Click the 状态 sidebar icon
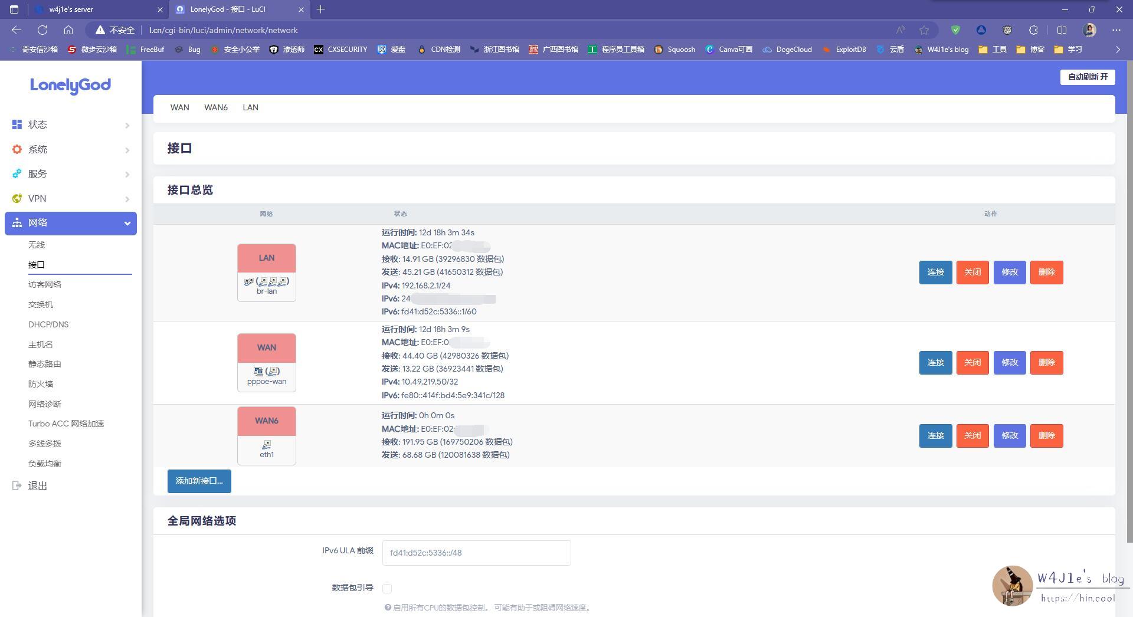This screenshot has height=617, width=1133. [17, 124]
